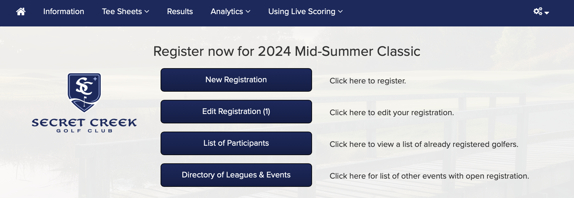Open Edit Registration (1)
574x198 pixels.
[x=236, y=111]
